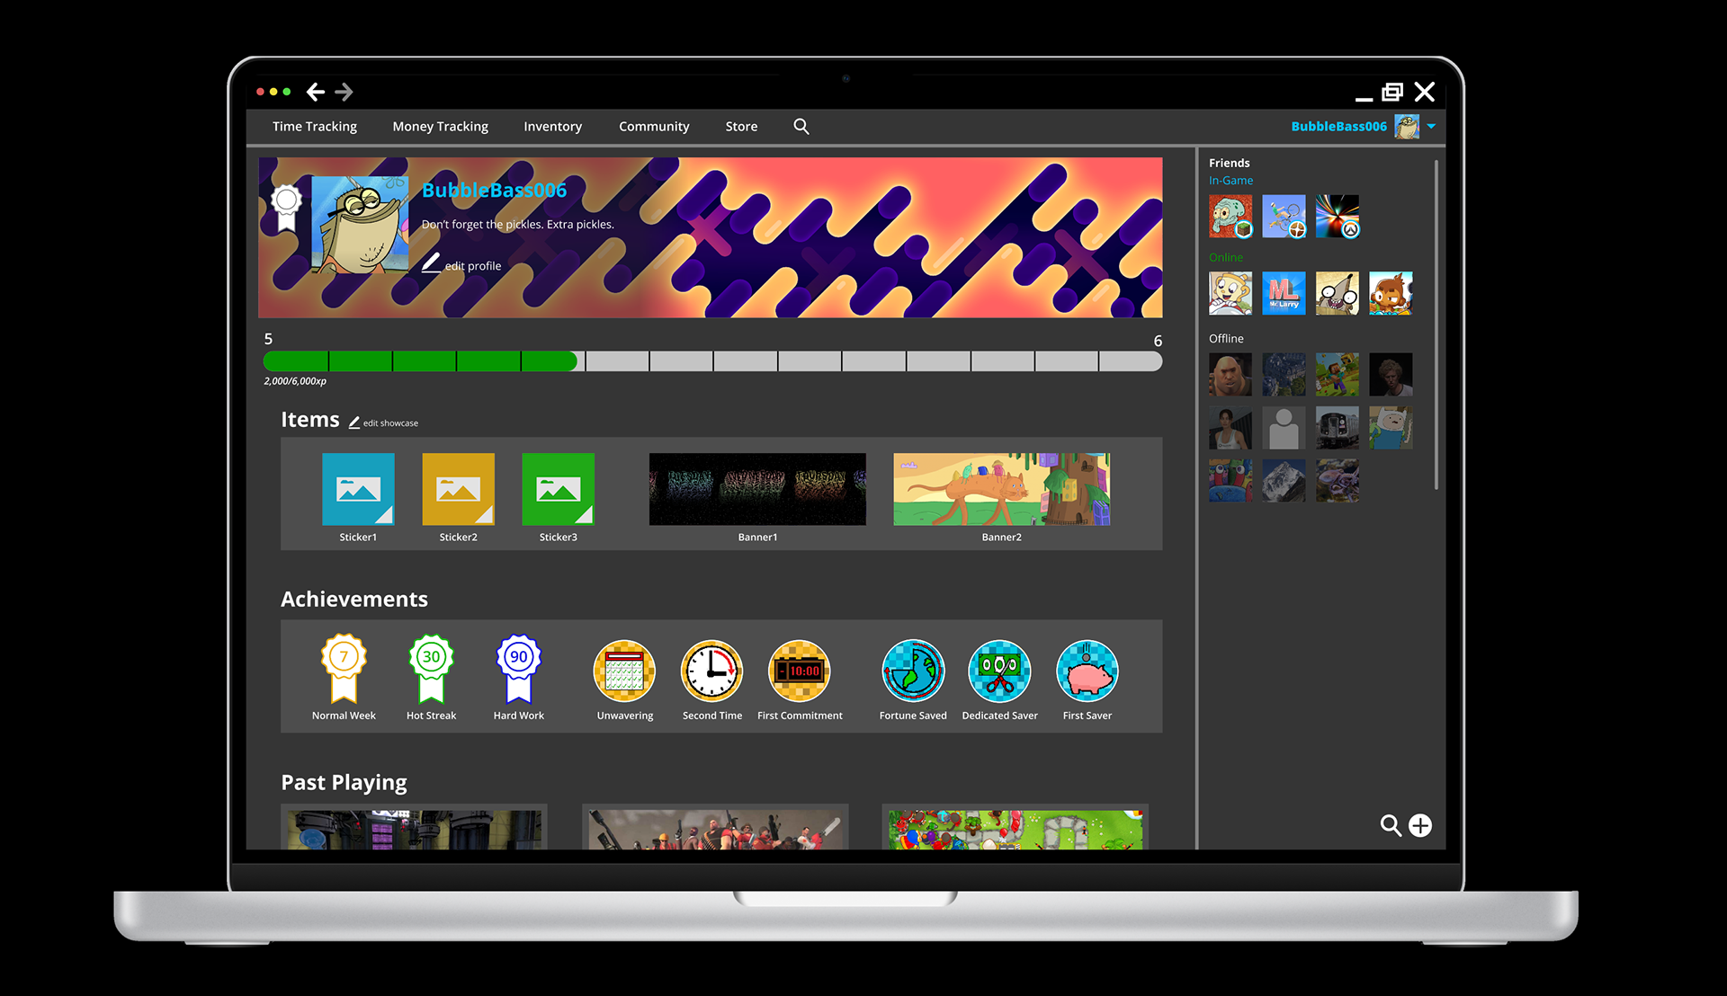Click the forward arrow navigation icon
The height and width of the screenshot is (996, 1727).
344,92
